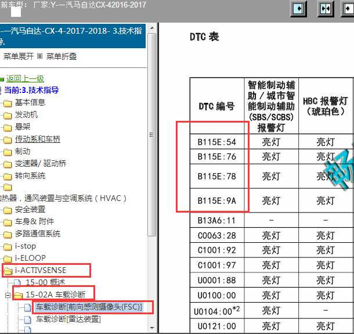Image resolution: width=354 pixels, height=334 pixels.
Task: Click DTC cell B115E:54
Action: [217, 142]
